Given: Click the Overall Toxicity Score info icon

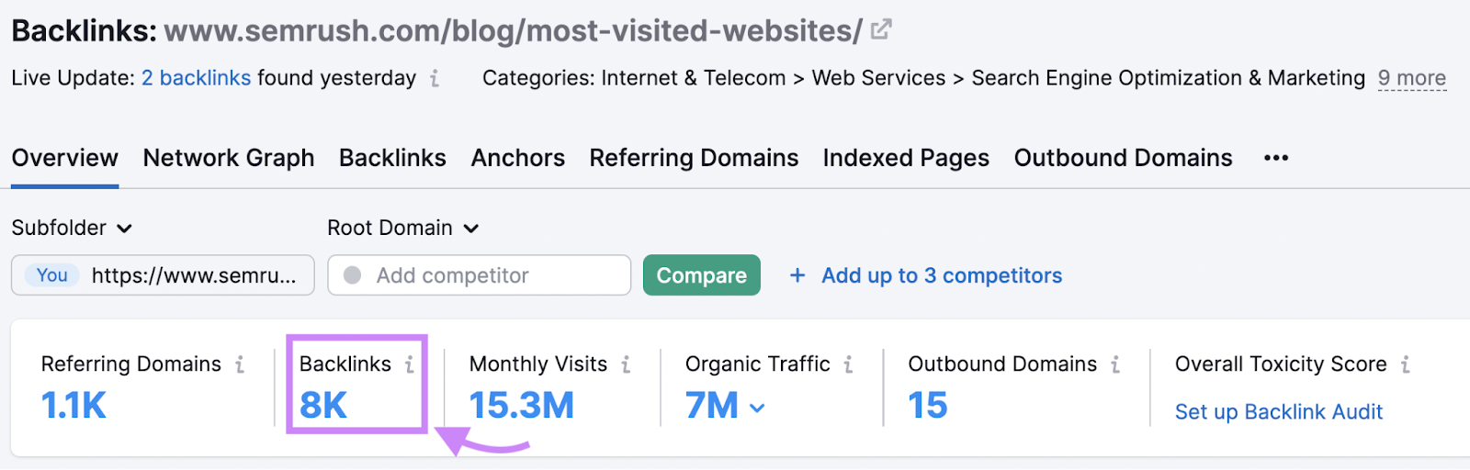Looking at the screenshot, I should pos(1405,364).
